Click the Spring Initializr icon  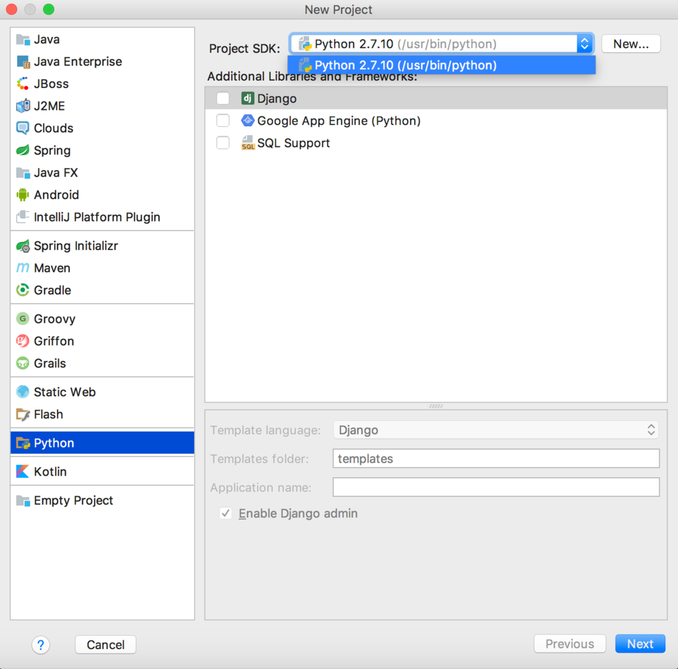(23, 246)
